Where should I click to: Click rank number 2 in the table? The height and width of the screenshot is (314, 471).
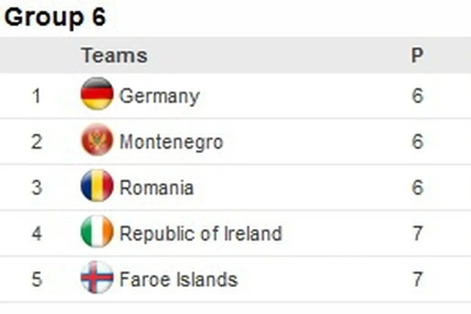tap(36, 142)
